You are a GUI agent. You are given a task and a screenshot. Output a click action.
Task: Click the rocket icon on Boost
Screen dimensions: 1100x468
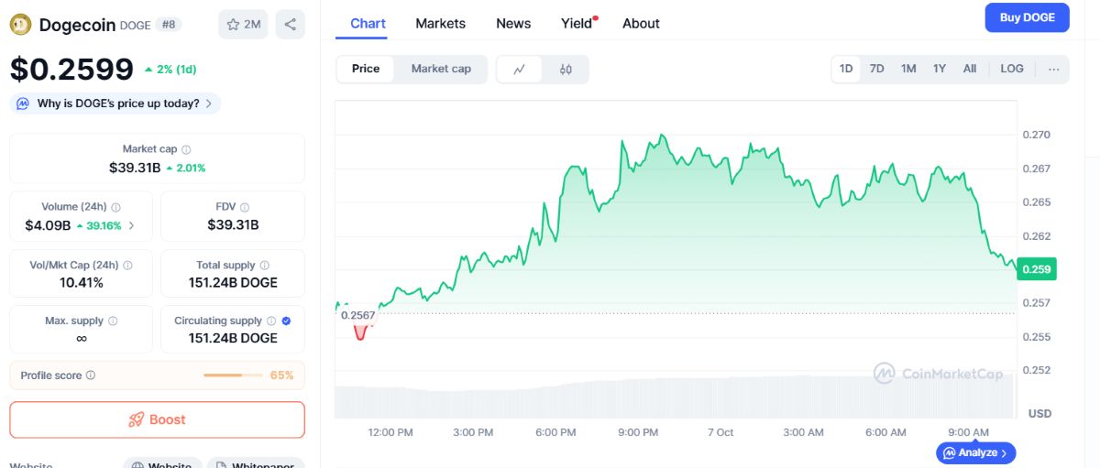click(x=137, y=419)
